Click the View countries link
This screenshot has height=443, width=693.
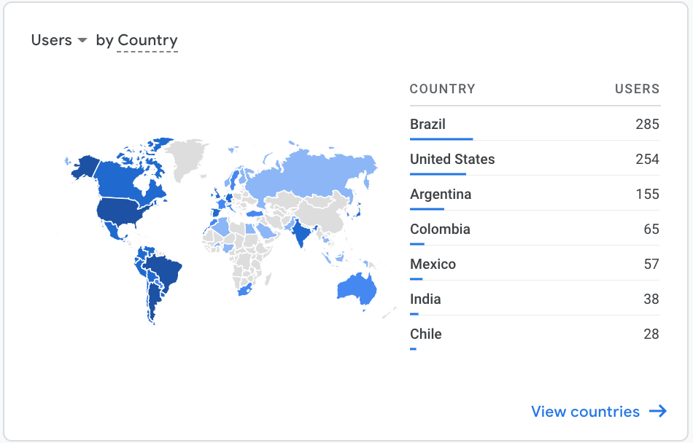click(x=585, y=412)
